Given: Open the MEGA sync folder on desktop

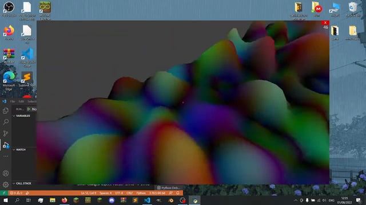Looking at the screenshot, I should click(317, 9).
